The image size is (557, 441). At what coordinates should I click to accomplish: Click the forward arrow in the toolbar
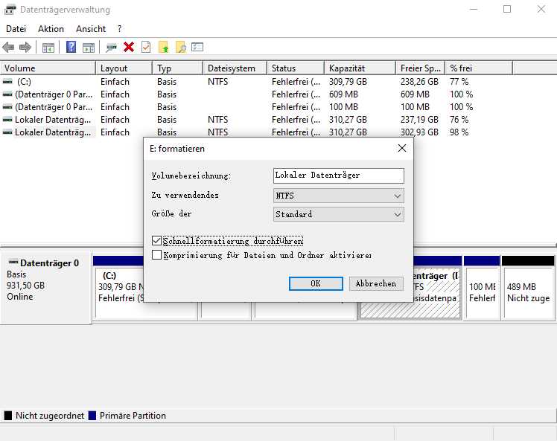pos(25,47)
